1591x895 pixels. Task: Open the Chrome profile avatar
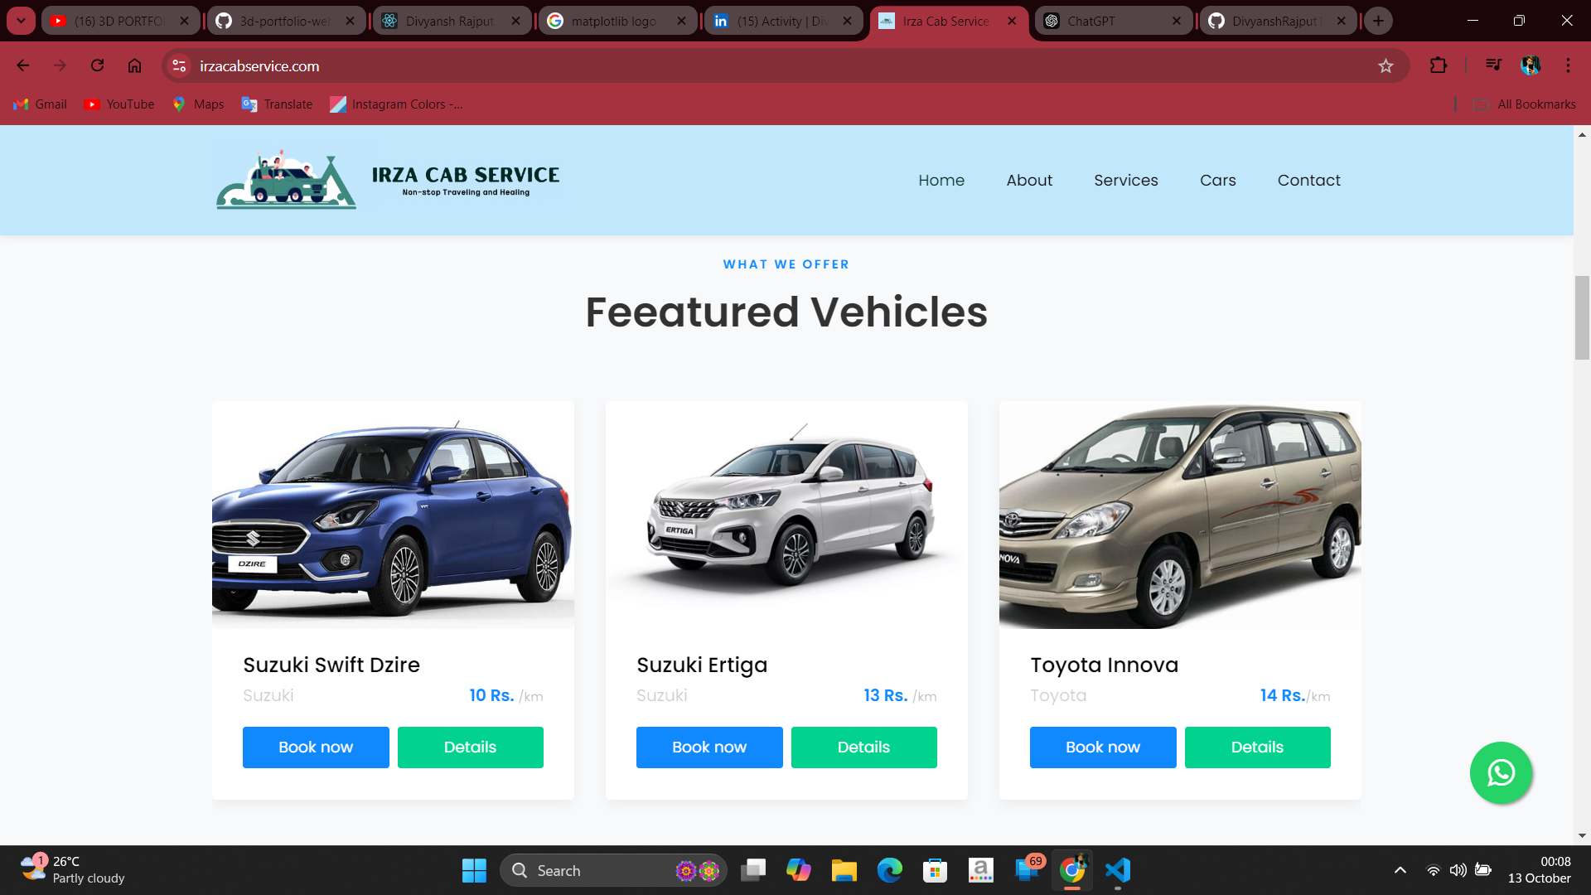(1531, 65)
